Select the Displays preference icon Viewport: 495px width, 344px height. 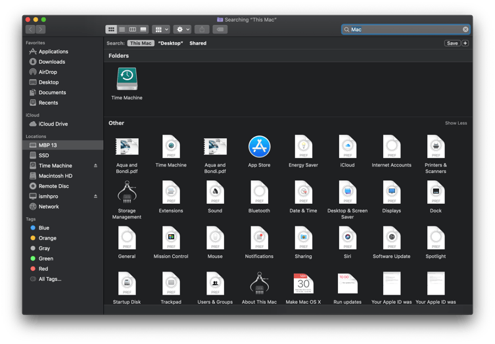point(391,192)
